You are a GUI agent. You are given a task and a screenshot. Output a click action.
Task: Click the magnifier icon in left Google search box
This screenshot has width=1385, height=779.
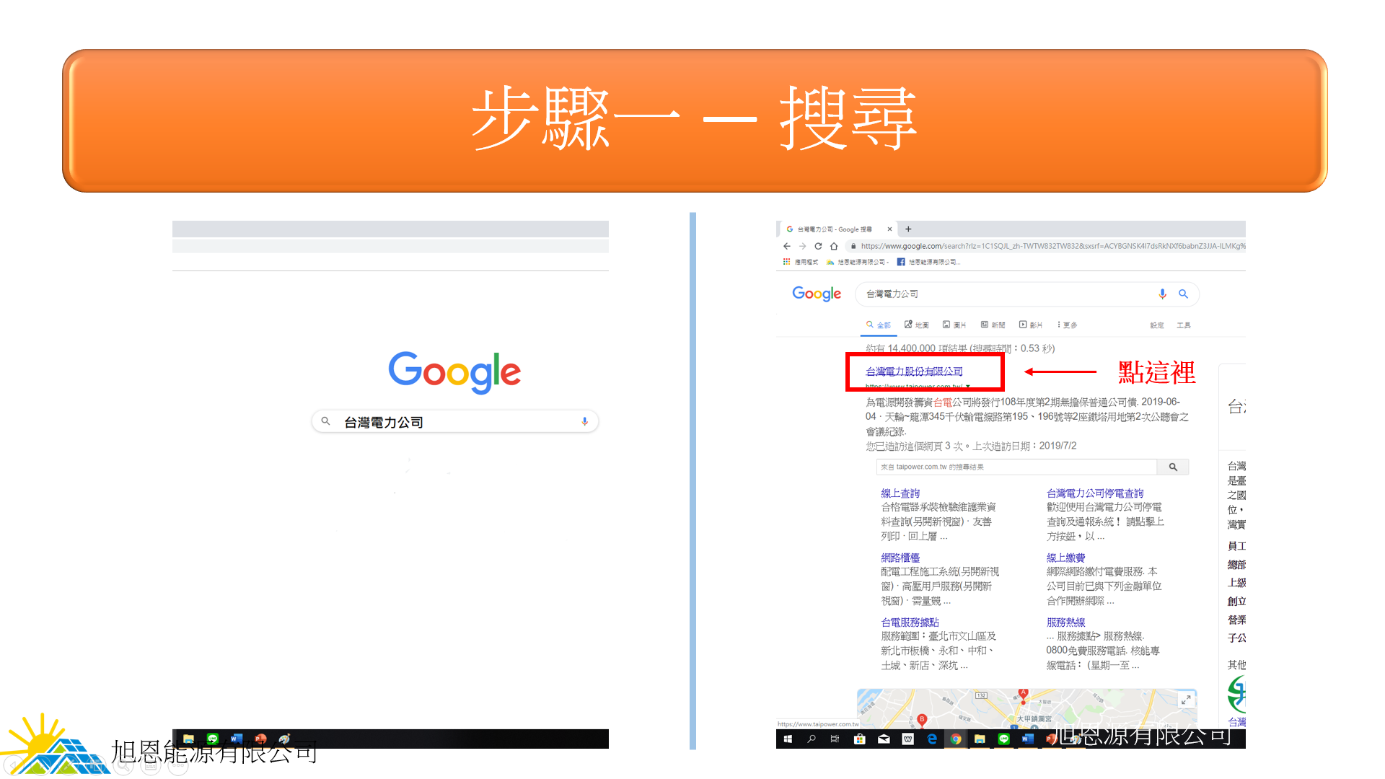point(326,421)
